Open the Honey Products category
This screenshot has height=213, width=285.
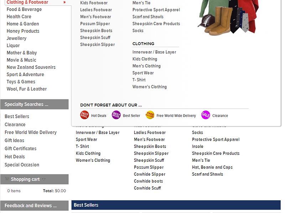23,31
